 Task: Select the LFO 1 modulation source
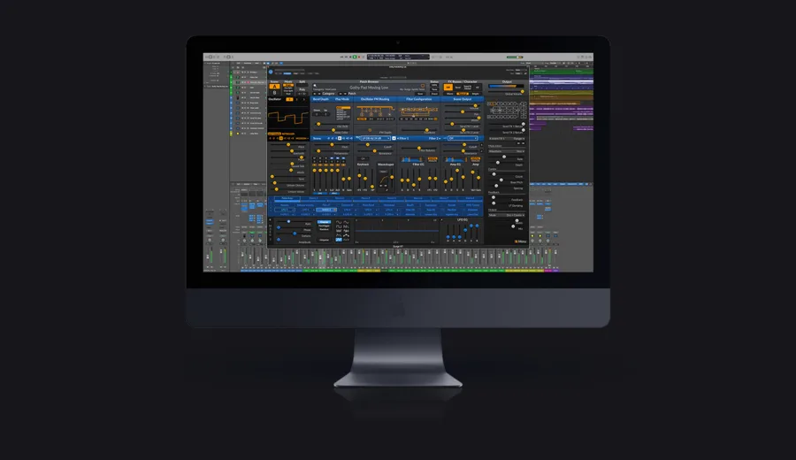pos(285,210)
